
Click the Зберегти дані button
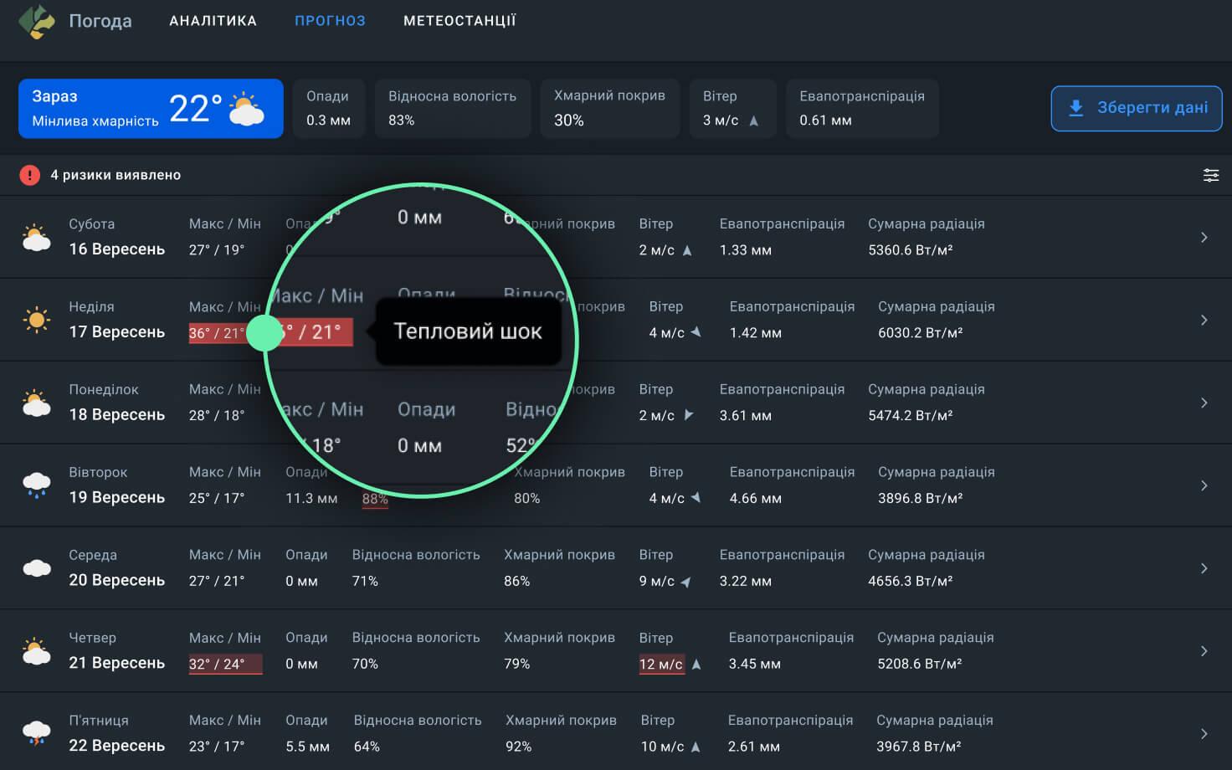tap(1136, 108)
